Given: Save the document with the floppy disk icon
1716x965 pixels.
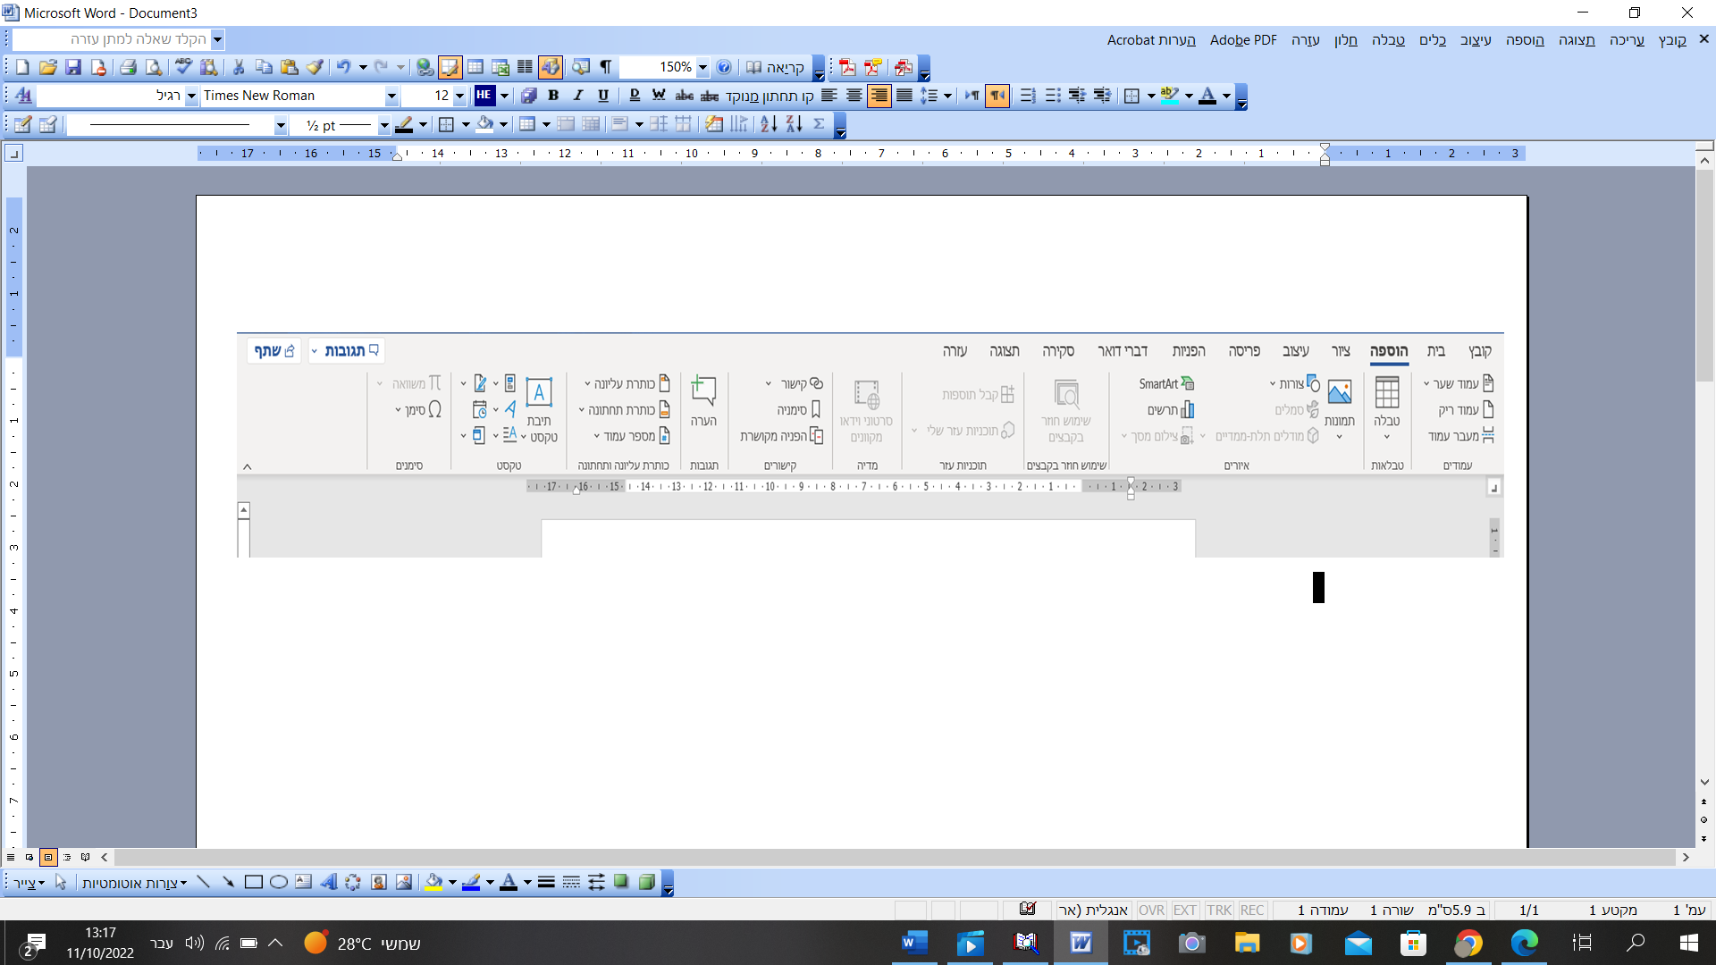Looking at the screenshot, I should tap(73, 67).
